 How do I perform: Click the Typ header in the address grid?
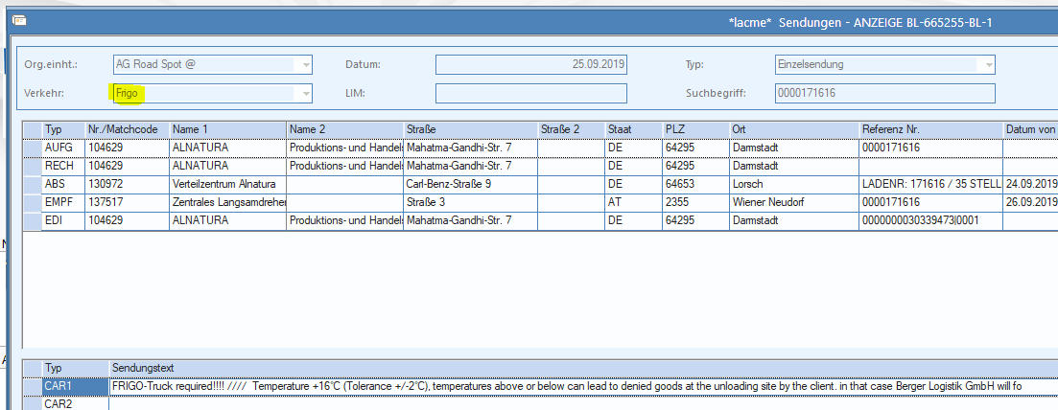[63, 128]
